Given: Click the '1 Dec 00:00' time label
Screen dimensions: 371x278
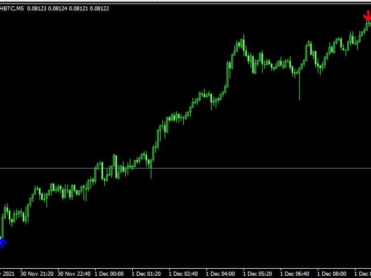Looking at the screenshot, I should tap(109, 274).
